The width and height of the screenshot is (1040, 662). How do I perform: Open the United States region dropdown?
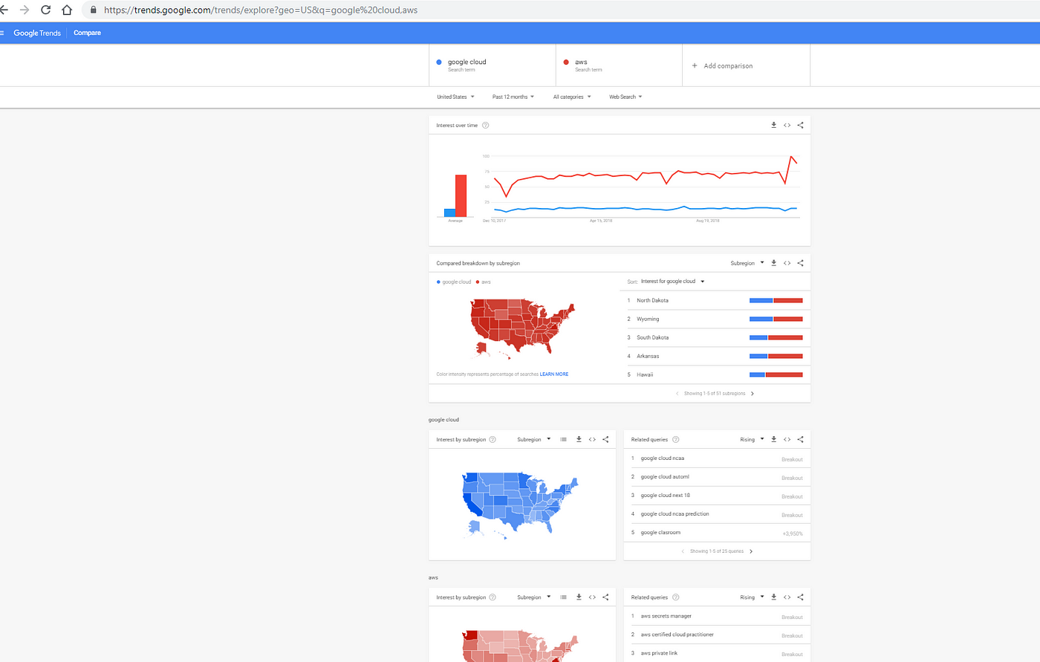(455, 97)
